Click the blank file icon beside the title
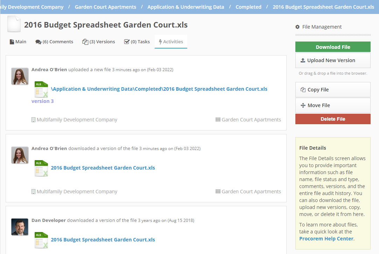 pos(14,24)
